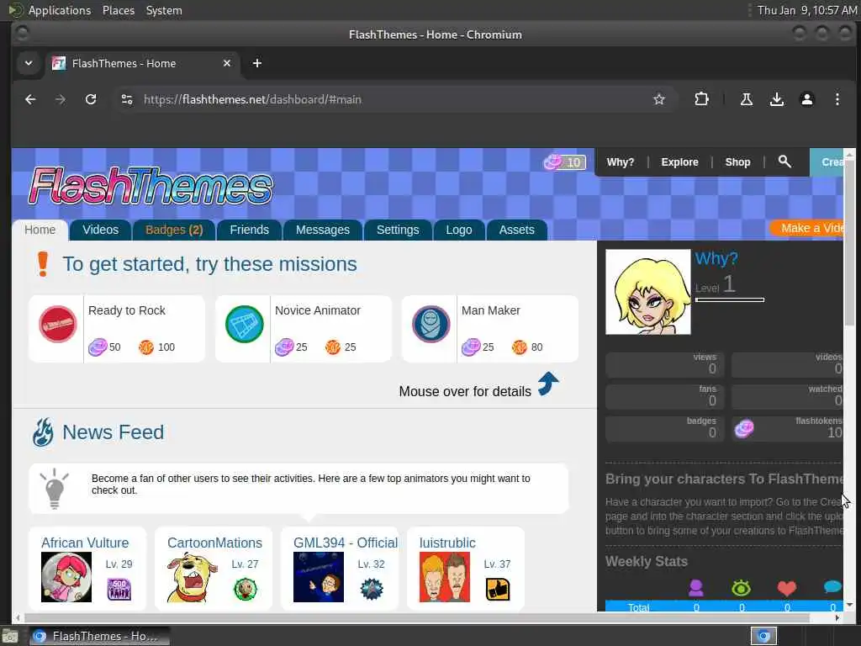Switch to the Friends tab

[249, 230]
